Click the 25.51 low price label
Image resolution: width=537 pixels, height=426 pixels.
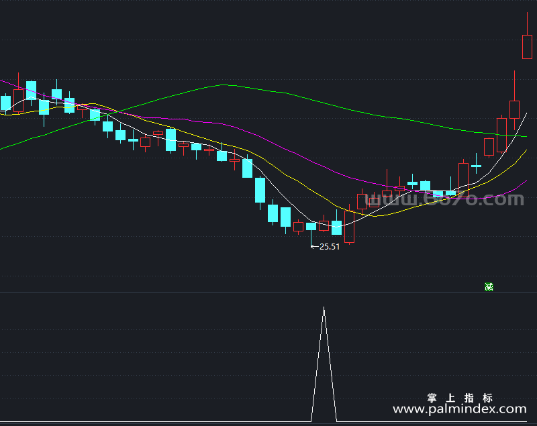pos(330,247)
